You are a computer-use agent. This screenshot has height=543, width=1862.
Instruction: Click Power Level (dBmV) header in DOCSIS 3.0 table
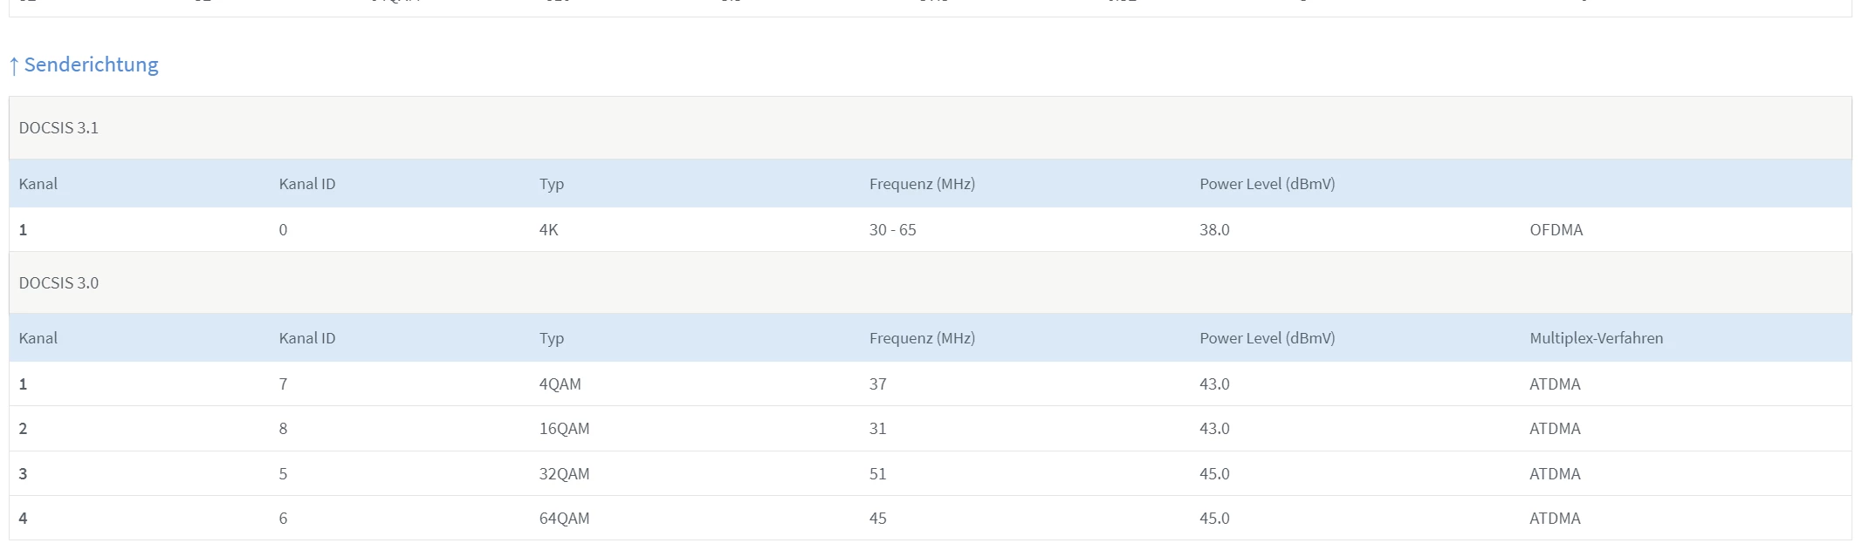[x=1267, y=338]
